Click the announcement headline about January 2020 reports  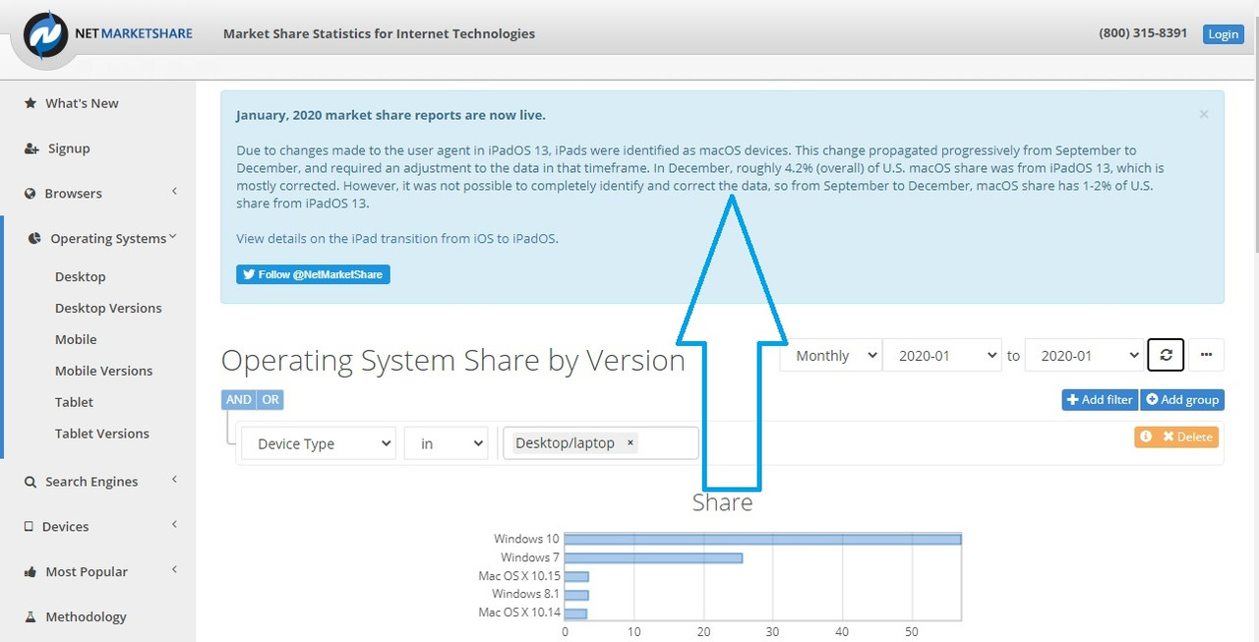coord(390,115)
